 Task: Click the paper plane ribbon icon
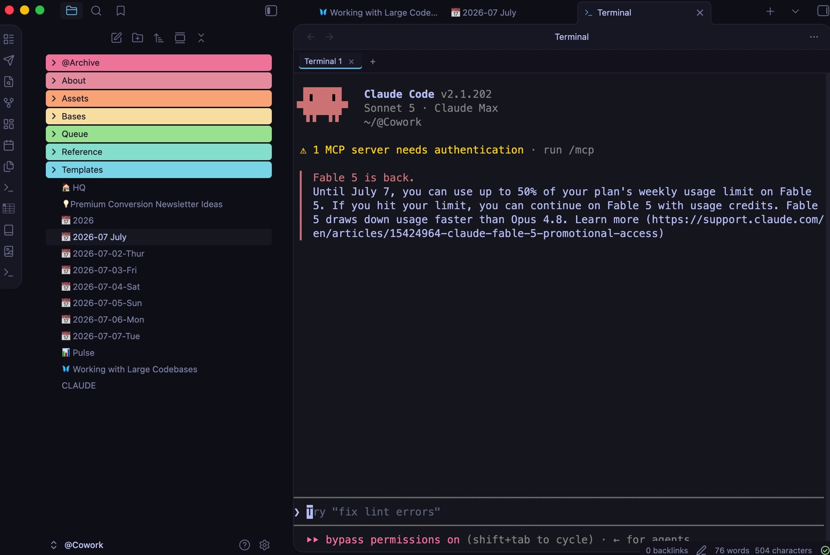[x=9, y=60]
